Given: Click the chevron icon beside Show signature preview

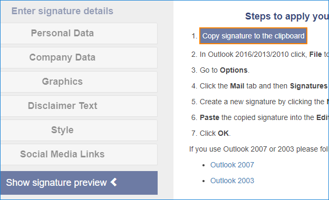Looking at the screenshot, I should [x=114, y=182].
